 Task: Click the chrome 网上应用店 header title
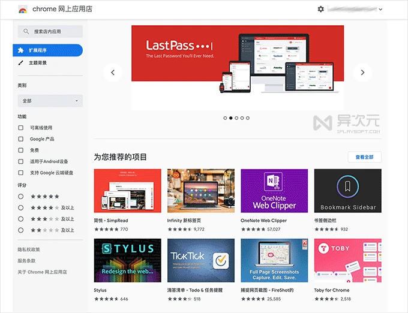click(62, 9)
